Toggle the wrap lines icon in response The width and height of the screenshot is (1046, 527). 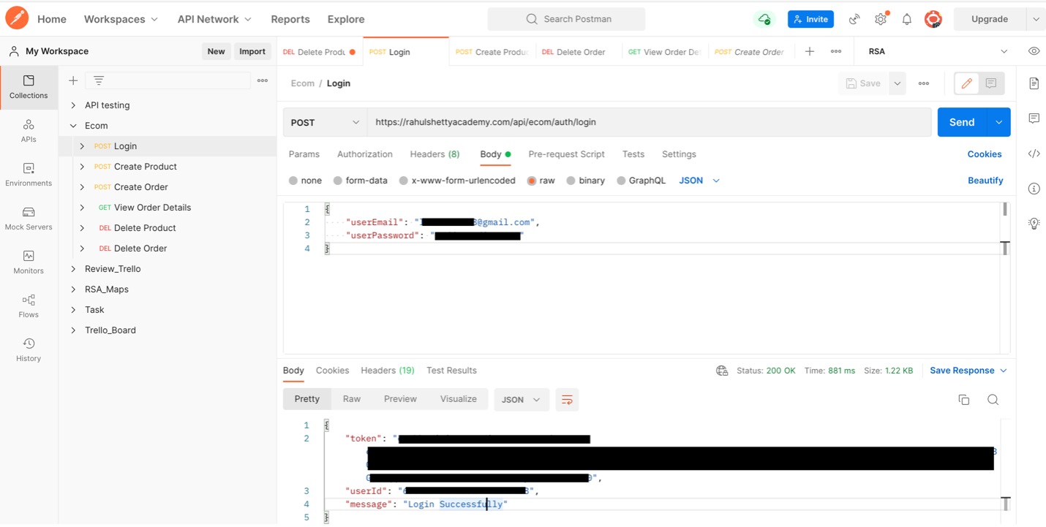pyautogui.click(x=567, y=400)
